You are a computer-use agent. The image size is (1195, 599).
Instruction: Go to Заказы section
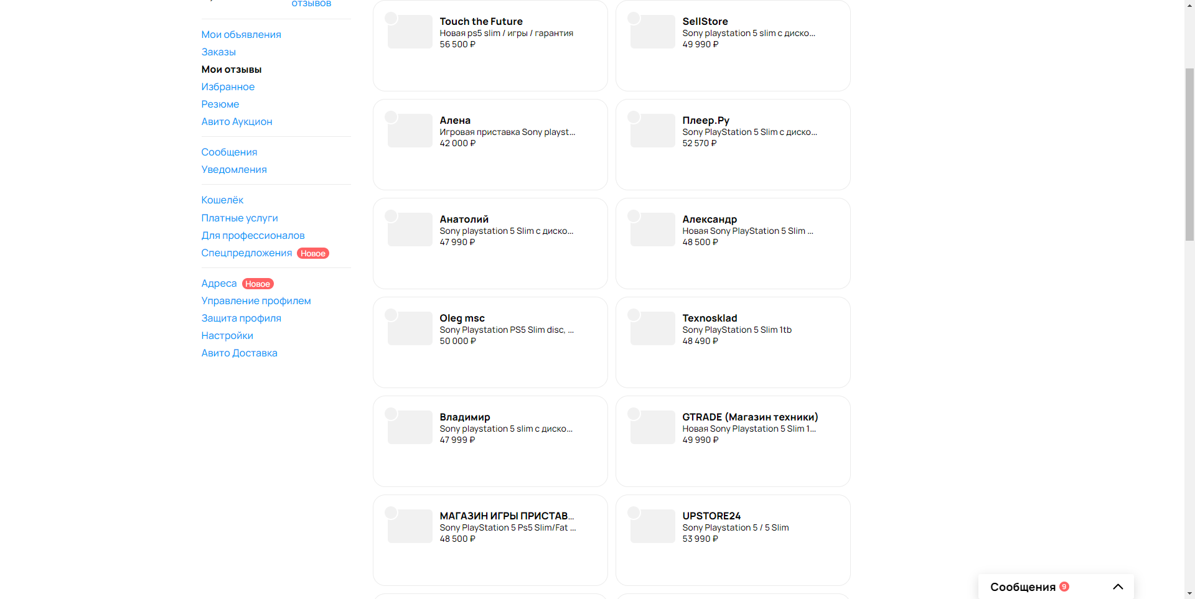[x=218, y=52]
